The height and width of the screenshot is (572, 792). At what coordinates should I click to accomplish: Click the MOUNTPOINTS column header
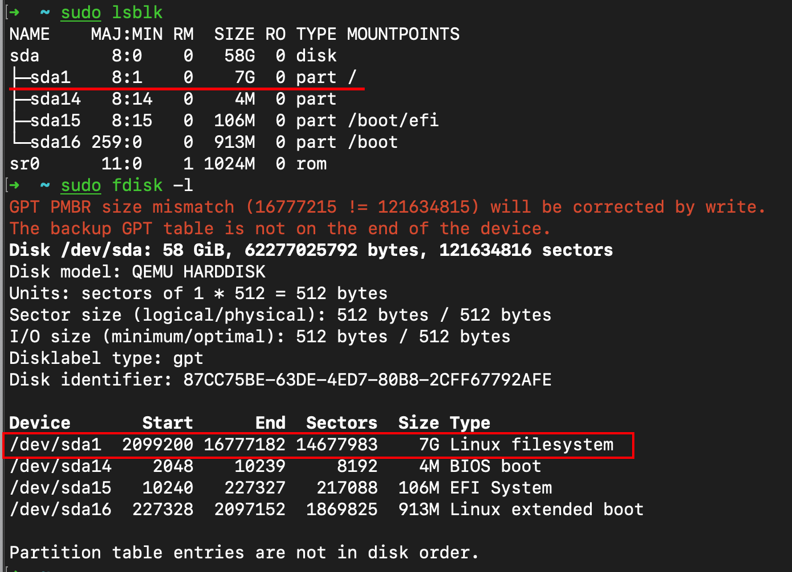pos(403,34)
